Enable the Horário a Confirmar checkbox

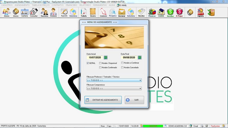point(122,63)
